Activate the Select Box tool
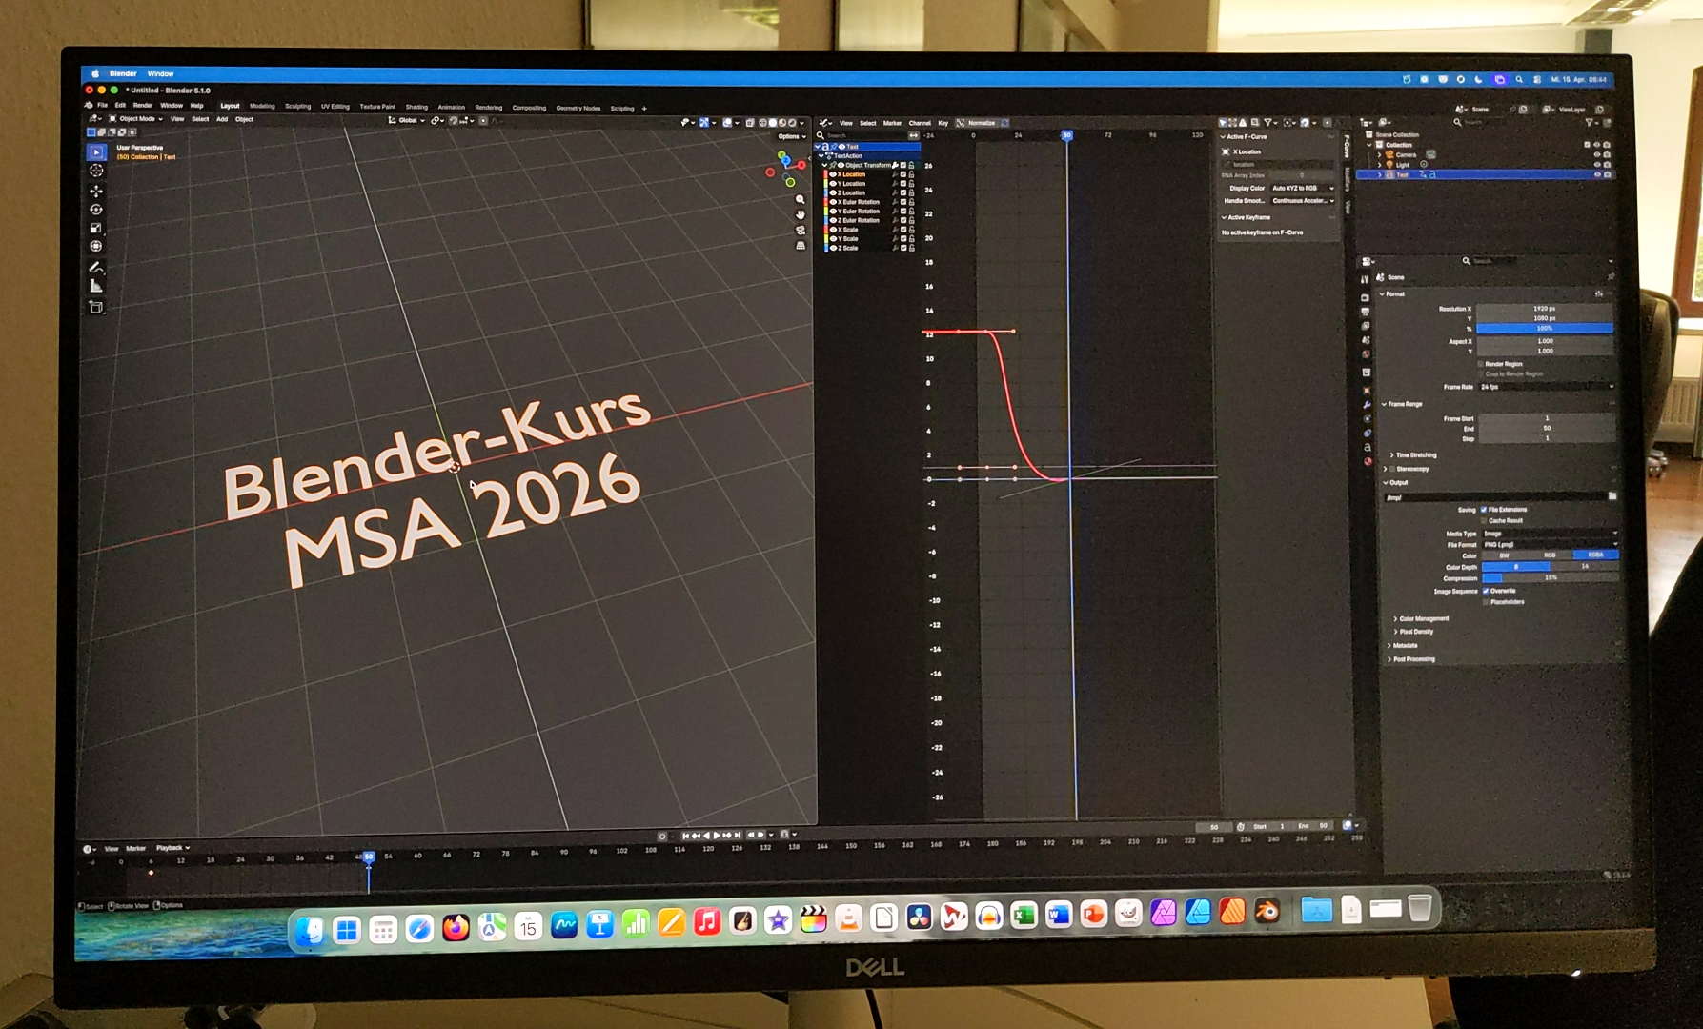This screenshot has height=1029, width=1703. [x=96, y=151]
